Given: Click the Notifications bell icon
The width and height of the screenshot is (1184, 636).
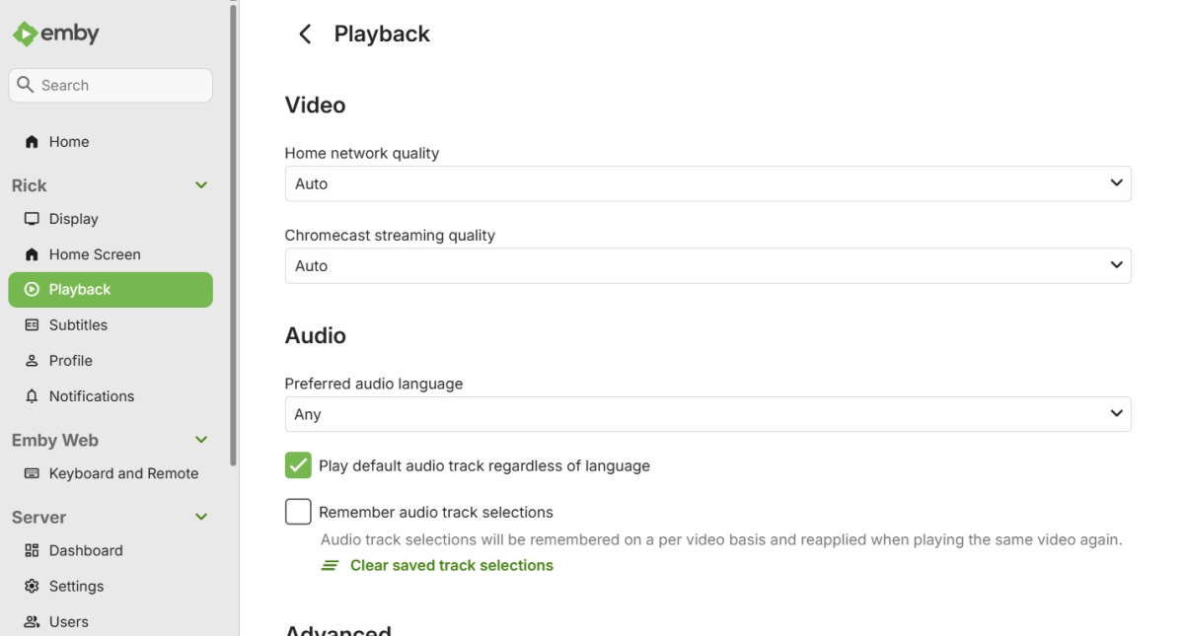Looking at the screenshot, I should (x=32, y=396).
